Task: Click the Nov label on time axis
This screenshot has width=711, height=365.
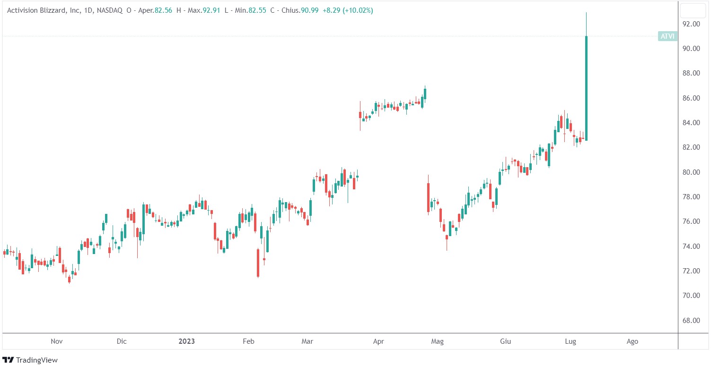Action: click(56, 341)
